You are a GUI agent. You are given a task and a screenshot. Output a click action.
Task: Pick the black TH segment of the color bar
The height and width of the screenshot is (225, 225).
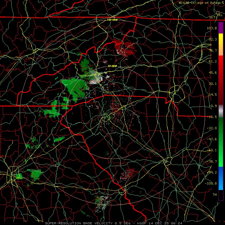pyautogui.click(x=221, y=195)
